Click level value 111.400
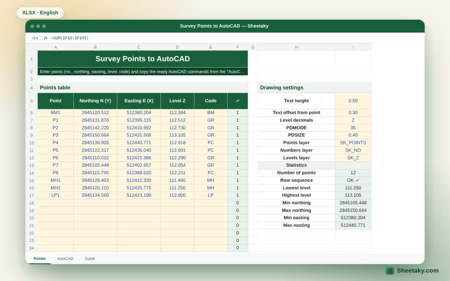Viewport: 450px width, 281px height. pos(178,180)
